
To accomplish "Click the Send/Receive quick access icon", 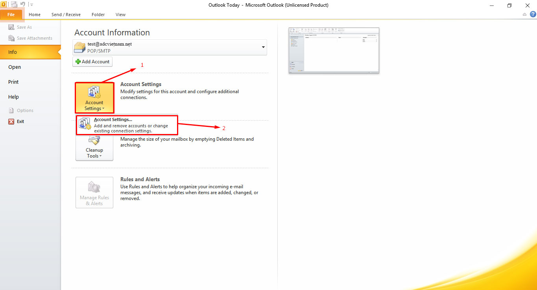I will (14, 4).
